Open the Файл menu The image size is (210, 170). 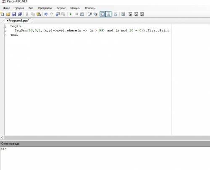pos(7,8)
